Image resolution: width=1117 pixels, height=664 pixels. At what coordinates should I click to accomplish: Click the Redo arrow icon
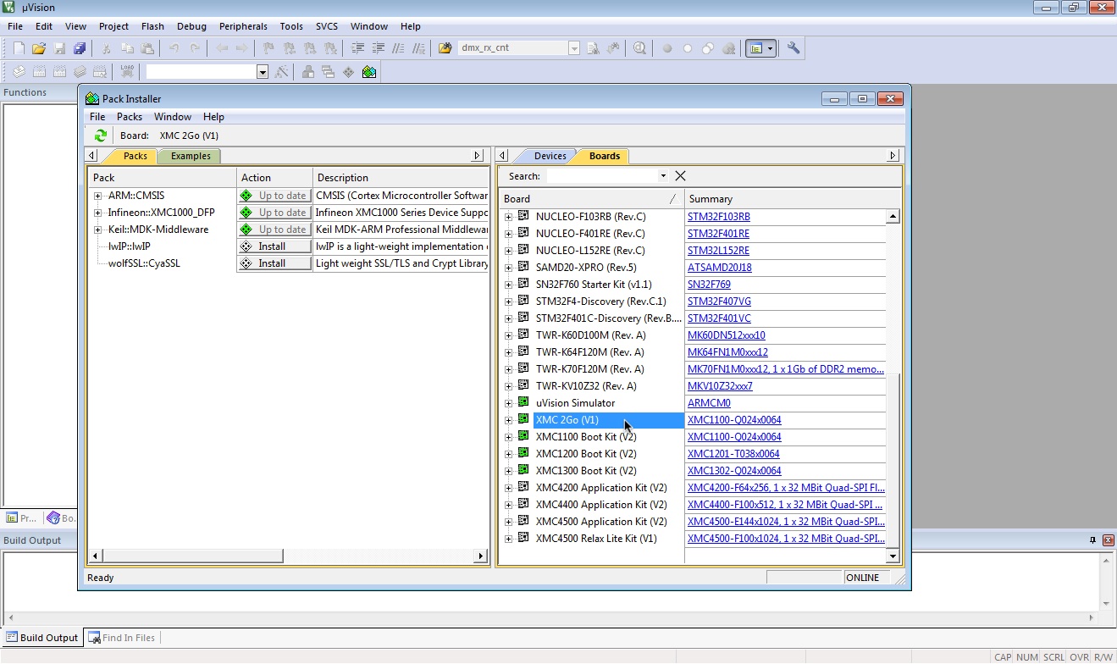click(x=195, y=48)
